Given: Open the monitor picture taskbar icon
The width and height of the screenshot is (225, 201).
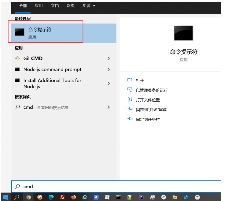Looking at the screenshot, I should coord(152,197).
